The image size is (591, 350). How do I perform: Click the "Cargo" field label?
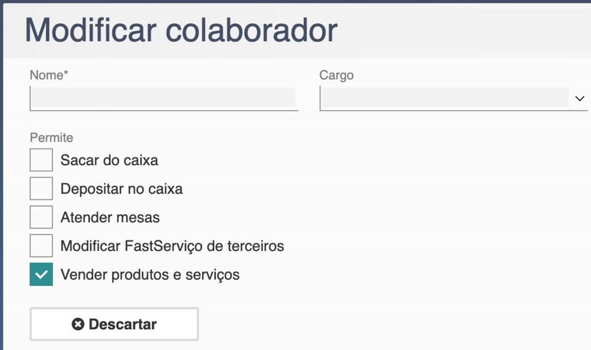(336, 75)
